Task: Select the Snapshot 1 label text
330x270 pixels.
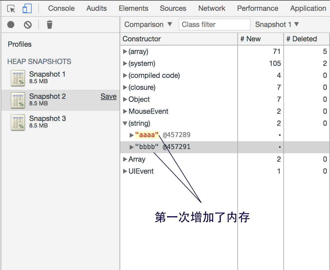Action: (x=47, y=74)
